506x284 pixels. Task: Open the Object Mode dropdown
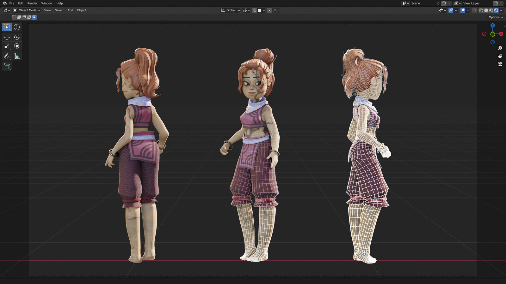tap(27, 10)
